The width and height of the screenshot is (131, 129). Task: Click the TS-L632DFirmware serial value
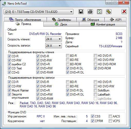pyautogui.click(x=110, y=46)
